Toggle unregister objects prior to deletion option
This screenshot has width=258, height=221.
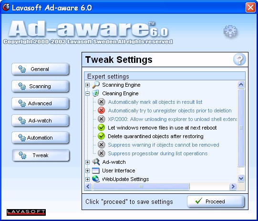tap(102, 110)
